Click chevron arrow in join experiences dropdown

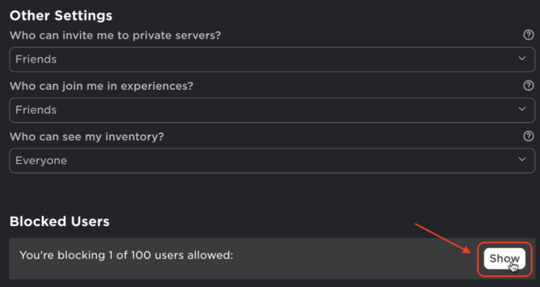(522, 109)
